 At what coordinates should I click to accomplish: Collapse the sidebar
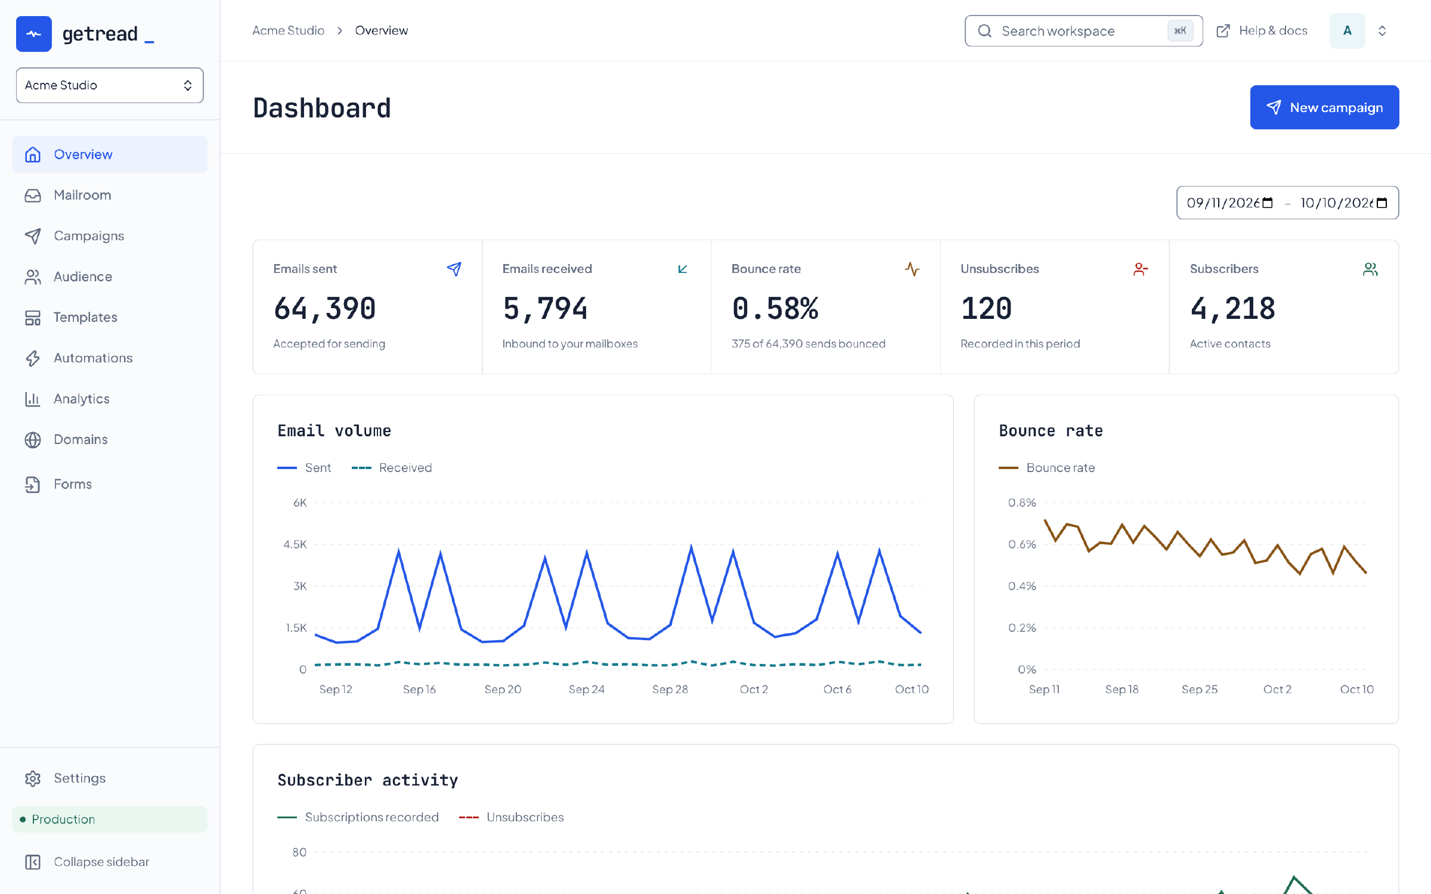point(110,862)
